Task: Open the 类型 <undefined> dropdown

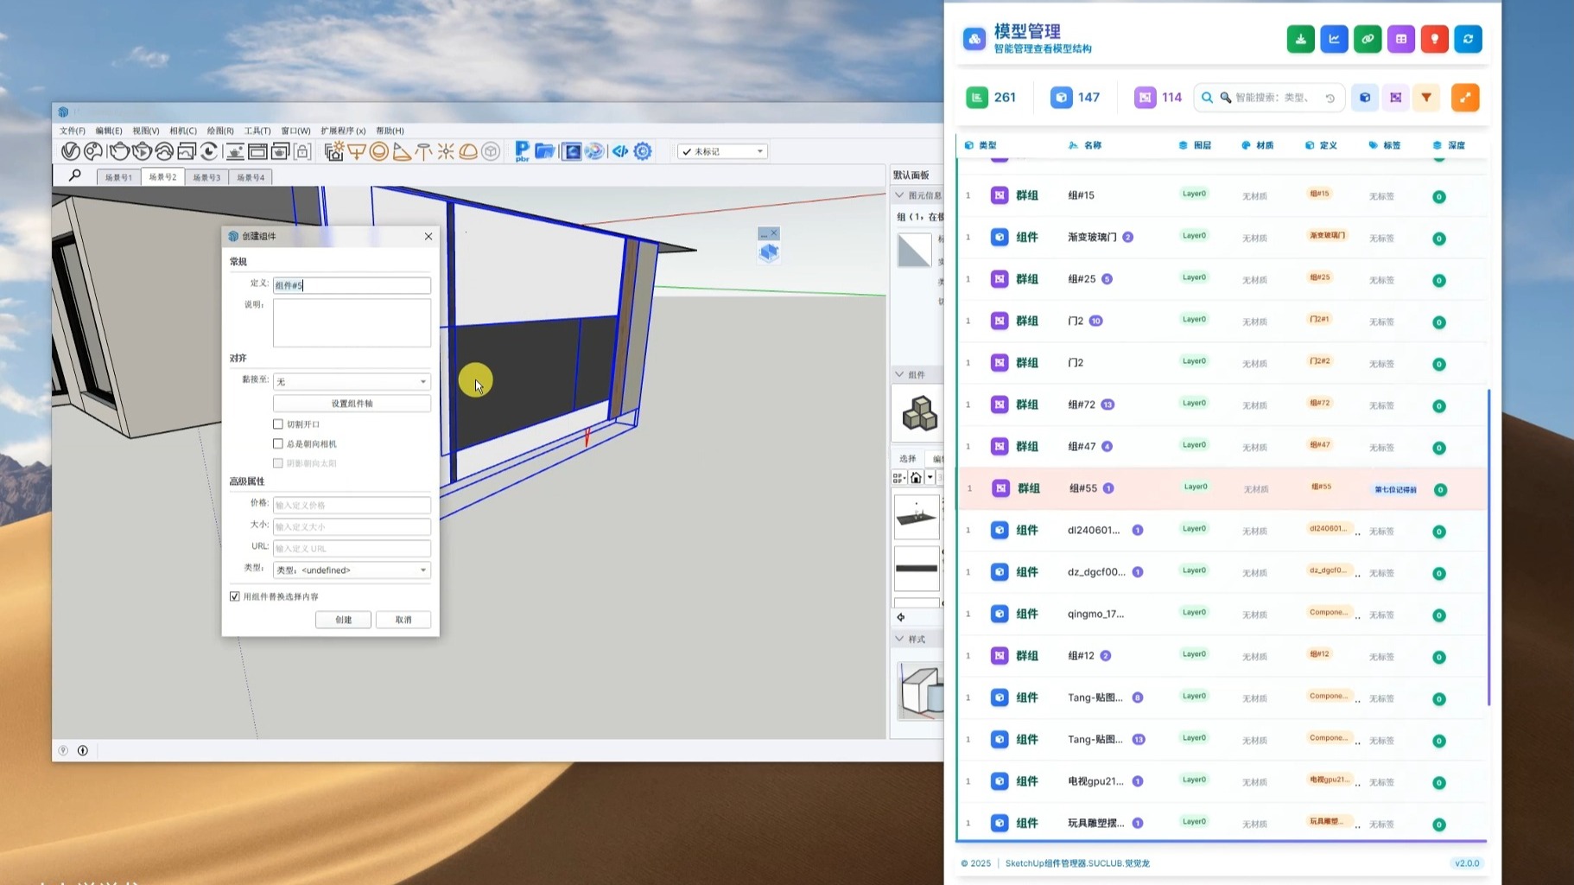Action: [352, 570]
